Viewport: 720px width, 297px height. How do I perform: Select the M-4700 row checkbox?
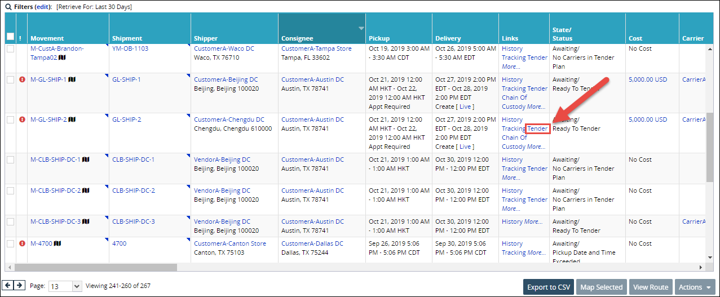click(10, 243)
